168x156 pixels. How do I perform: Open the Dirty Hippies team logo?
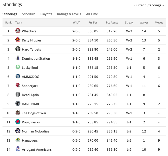18,40
